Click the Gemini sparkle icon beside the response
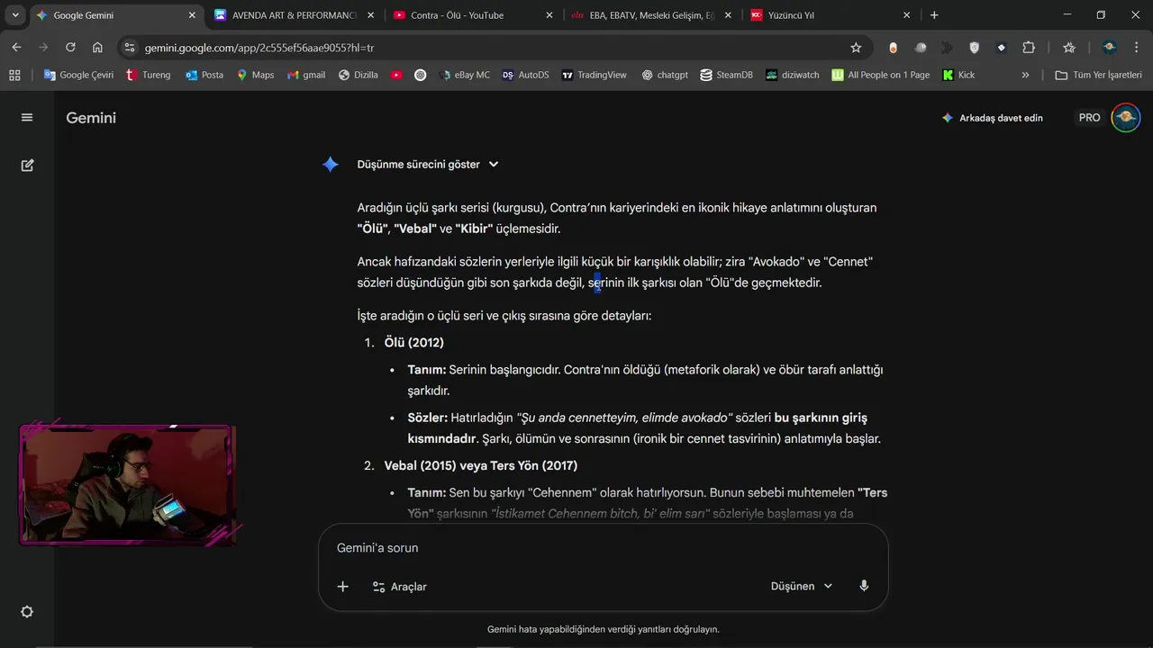Image resolution: width=1153 pixels, height=648 pixels. click(331, 164)
